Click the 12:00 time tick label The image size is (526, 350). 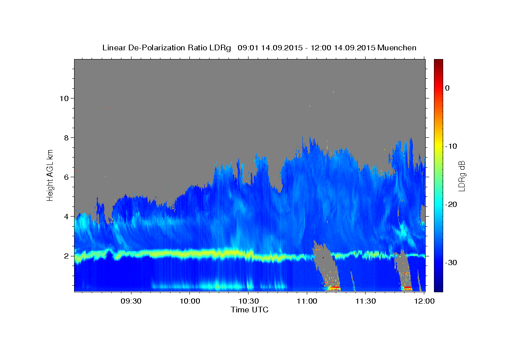[423, 301]
